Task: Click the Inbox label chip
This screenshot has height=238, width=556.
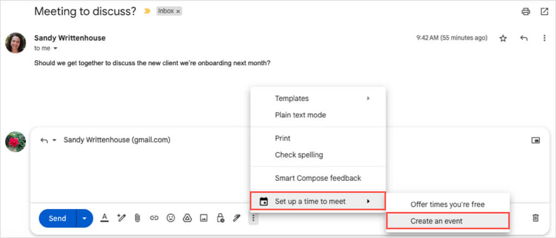Action: [x=166, y=11]
